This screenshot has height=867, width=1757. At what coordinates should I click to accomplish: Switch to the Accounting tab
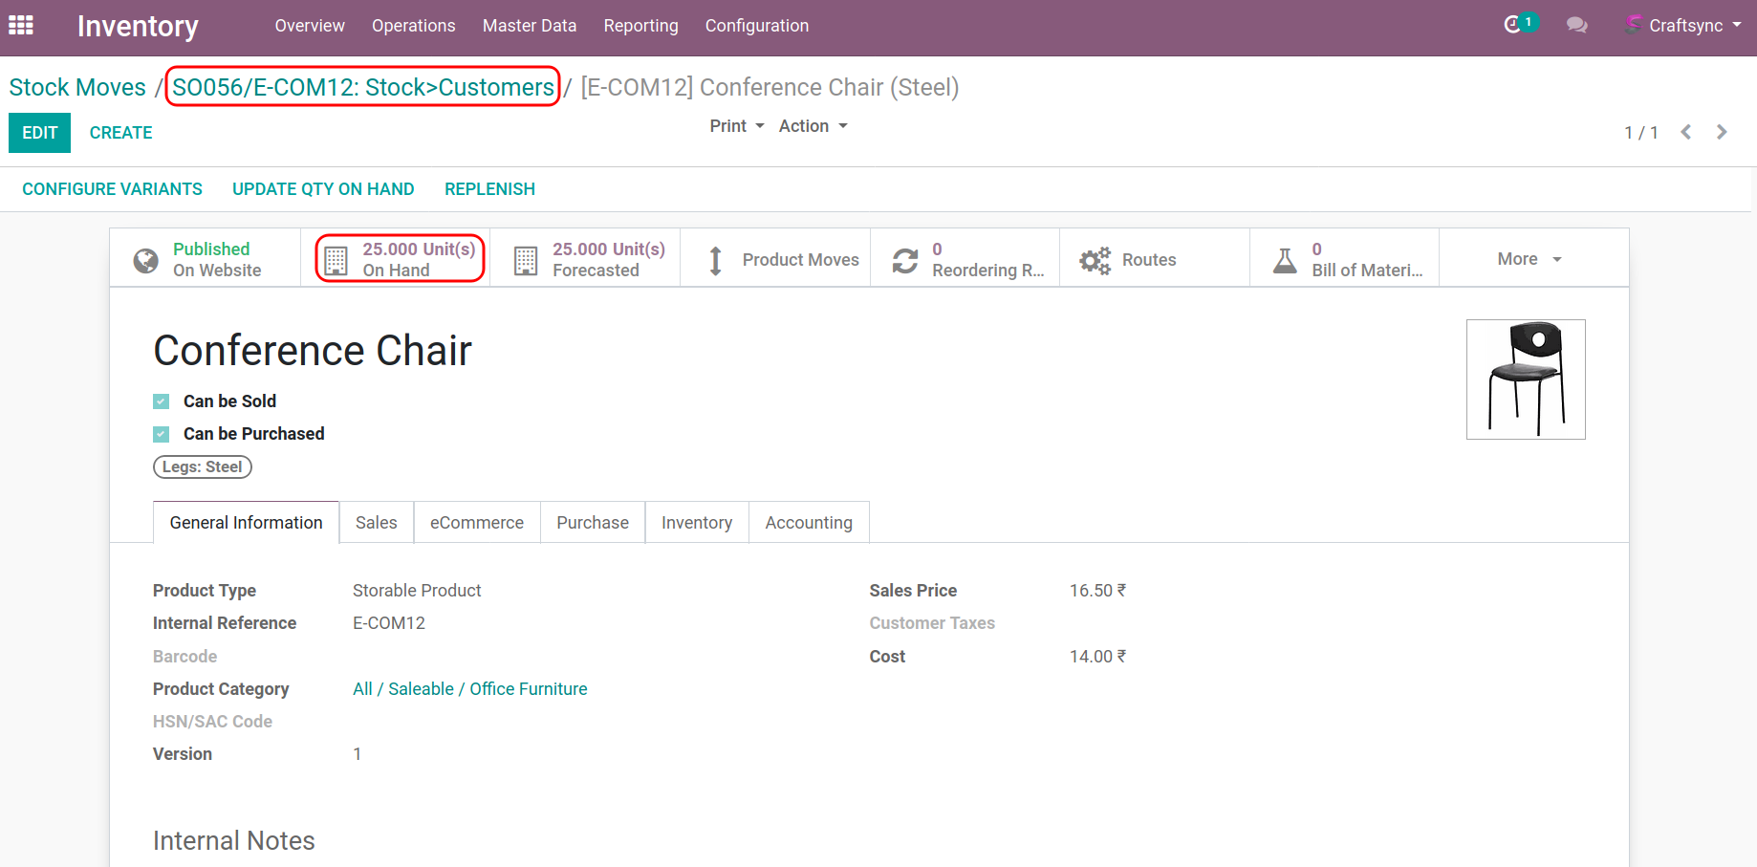pos(808,523)
